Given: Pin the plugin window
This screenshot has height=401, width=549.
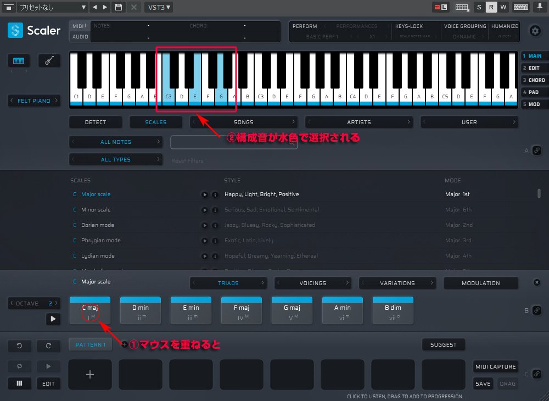Looking at the screenshot, I should [540, 7].
